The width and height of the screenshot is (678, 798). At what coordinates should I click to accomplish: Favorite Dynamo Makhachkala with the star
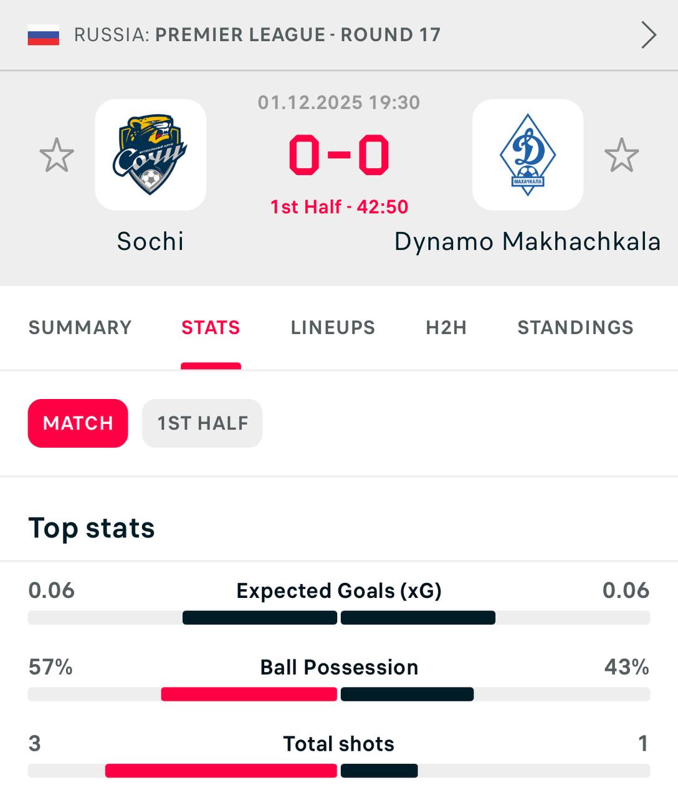621,155
